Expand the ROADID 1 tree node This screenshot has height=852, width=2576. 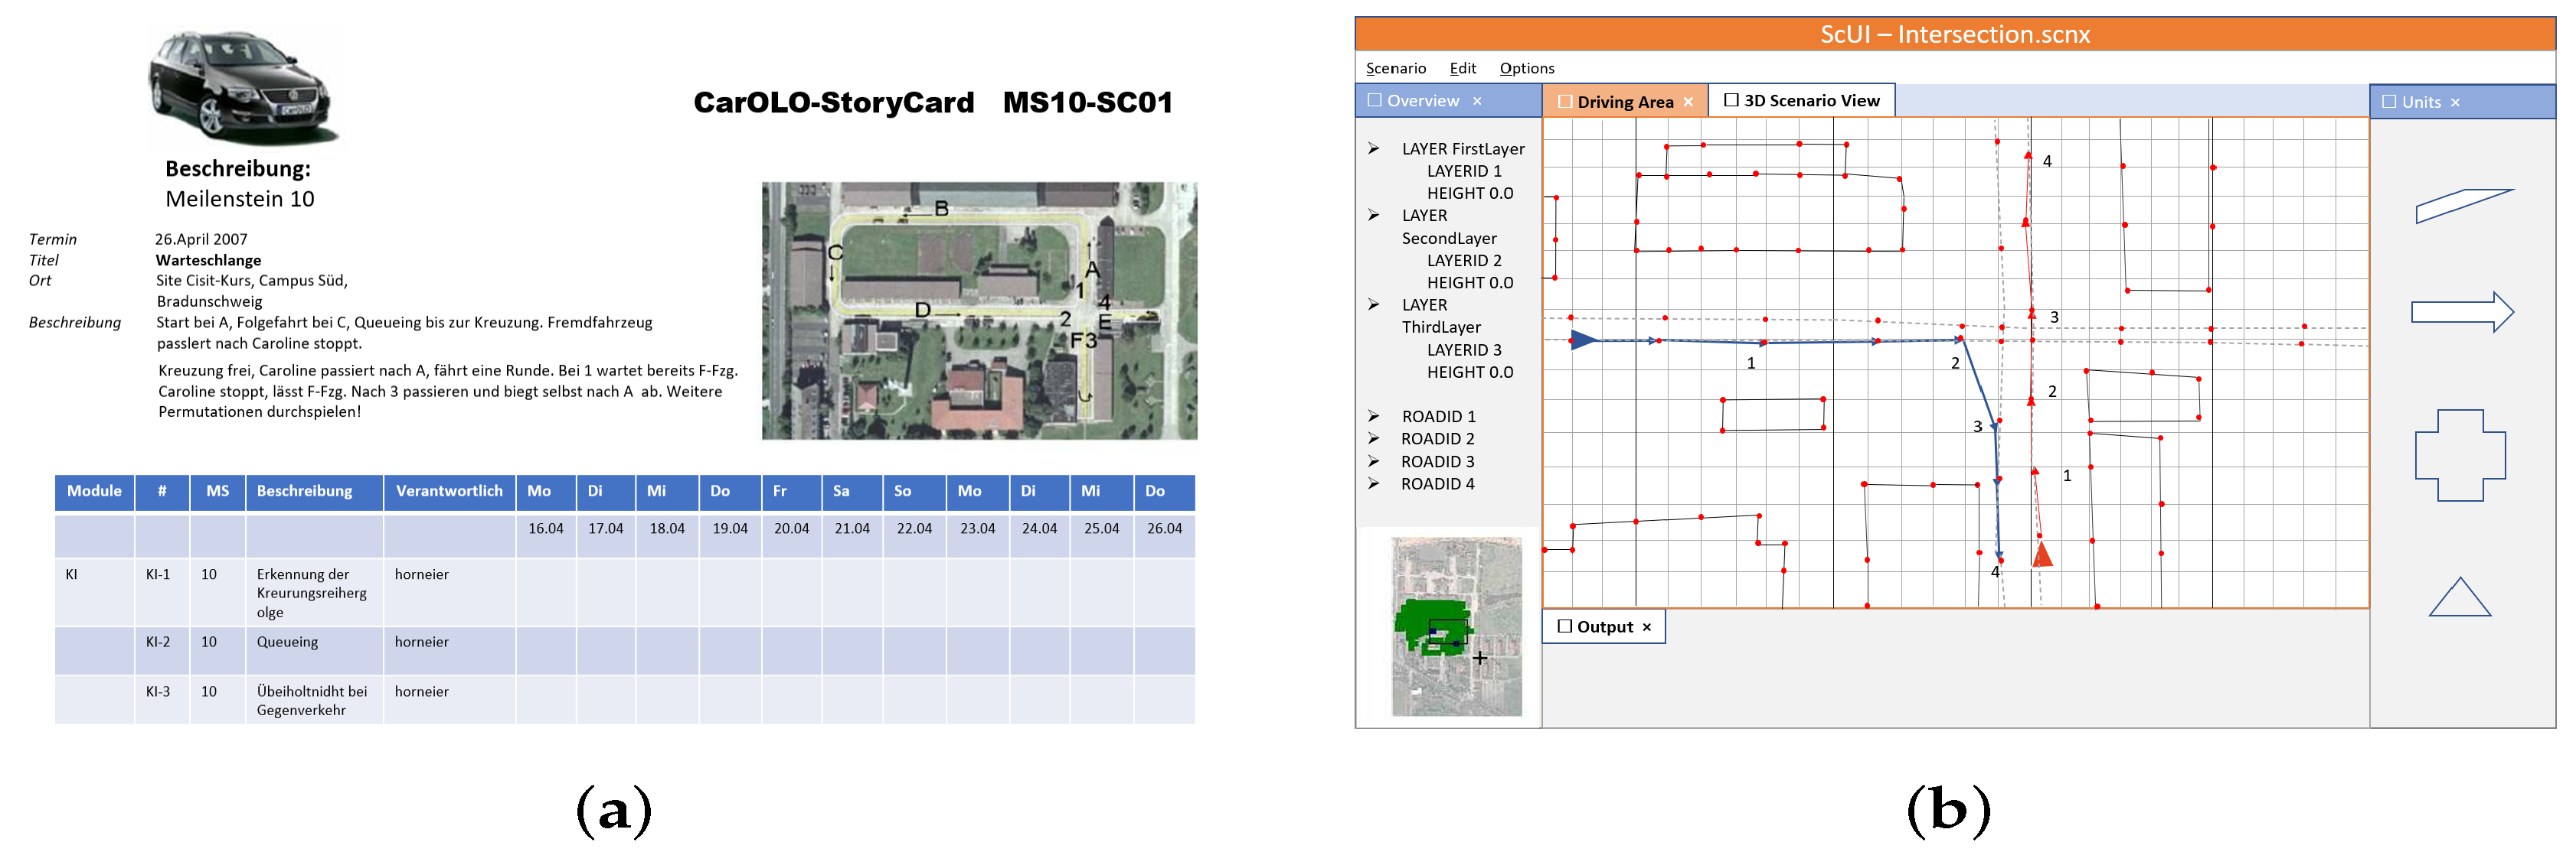[1374, 415]
